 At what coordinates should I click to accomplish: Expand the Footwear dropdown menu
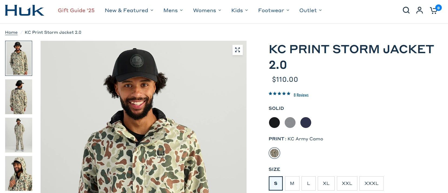274,10
